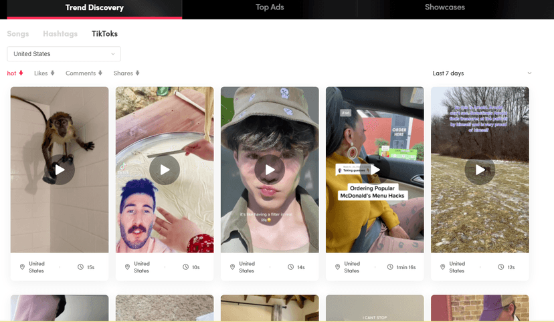
Task: Click the chevron in the country selector
Action: tap(113, 54)
